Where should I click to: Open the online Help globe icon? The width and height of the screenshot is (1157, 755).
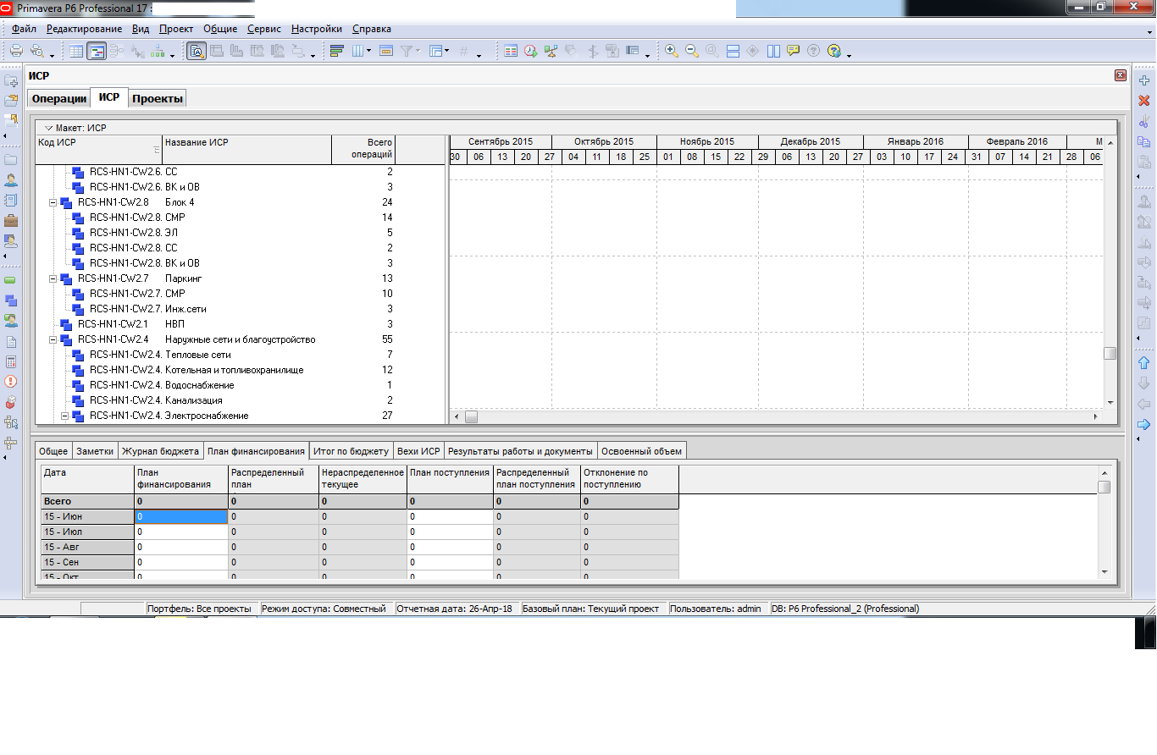[x=834, y=51]
